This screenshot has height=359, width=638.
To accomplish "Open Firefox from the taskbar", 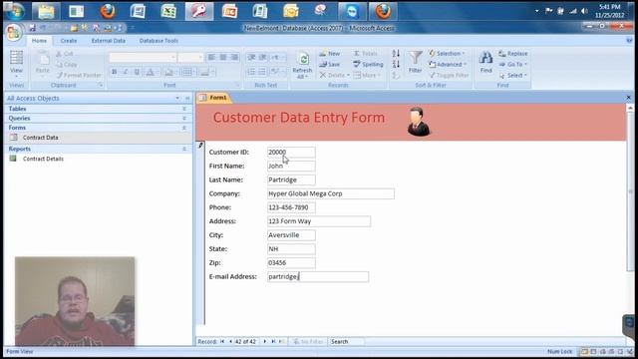I will (x=108, y=11).
